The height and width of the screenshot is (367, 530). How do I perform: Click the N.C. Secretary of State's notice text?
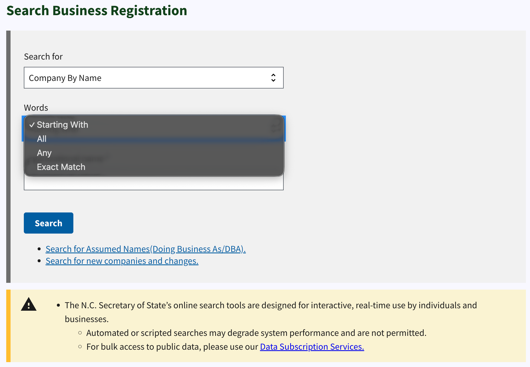(x=271, y=312)
